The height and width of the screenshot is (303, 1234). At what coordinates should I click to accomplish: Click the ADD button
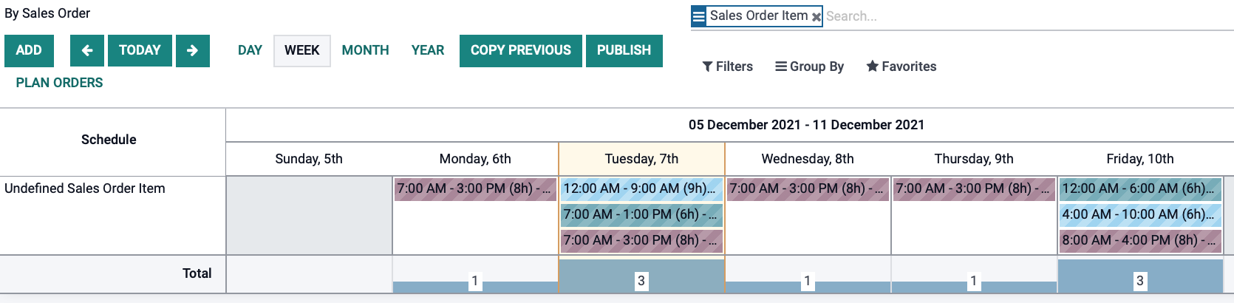tap(29, 51)
